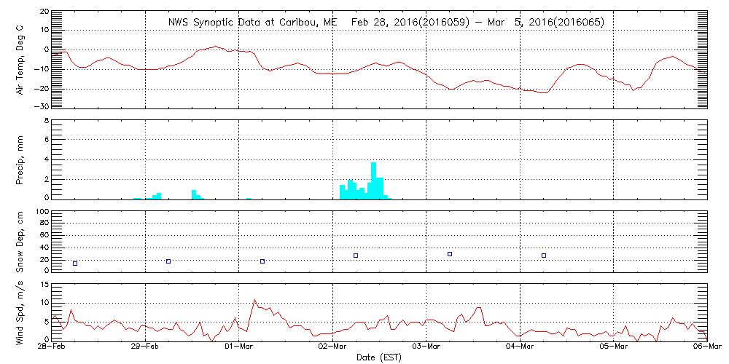Click the tallest cyan precipitation bar
Image resolution: width=729 pixels, height=364 pixels.
373,181
